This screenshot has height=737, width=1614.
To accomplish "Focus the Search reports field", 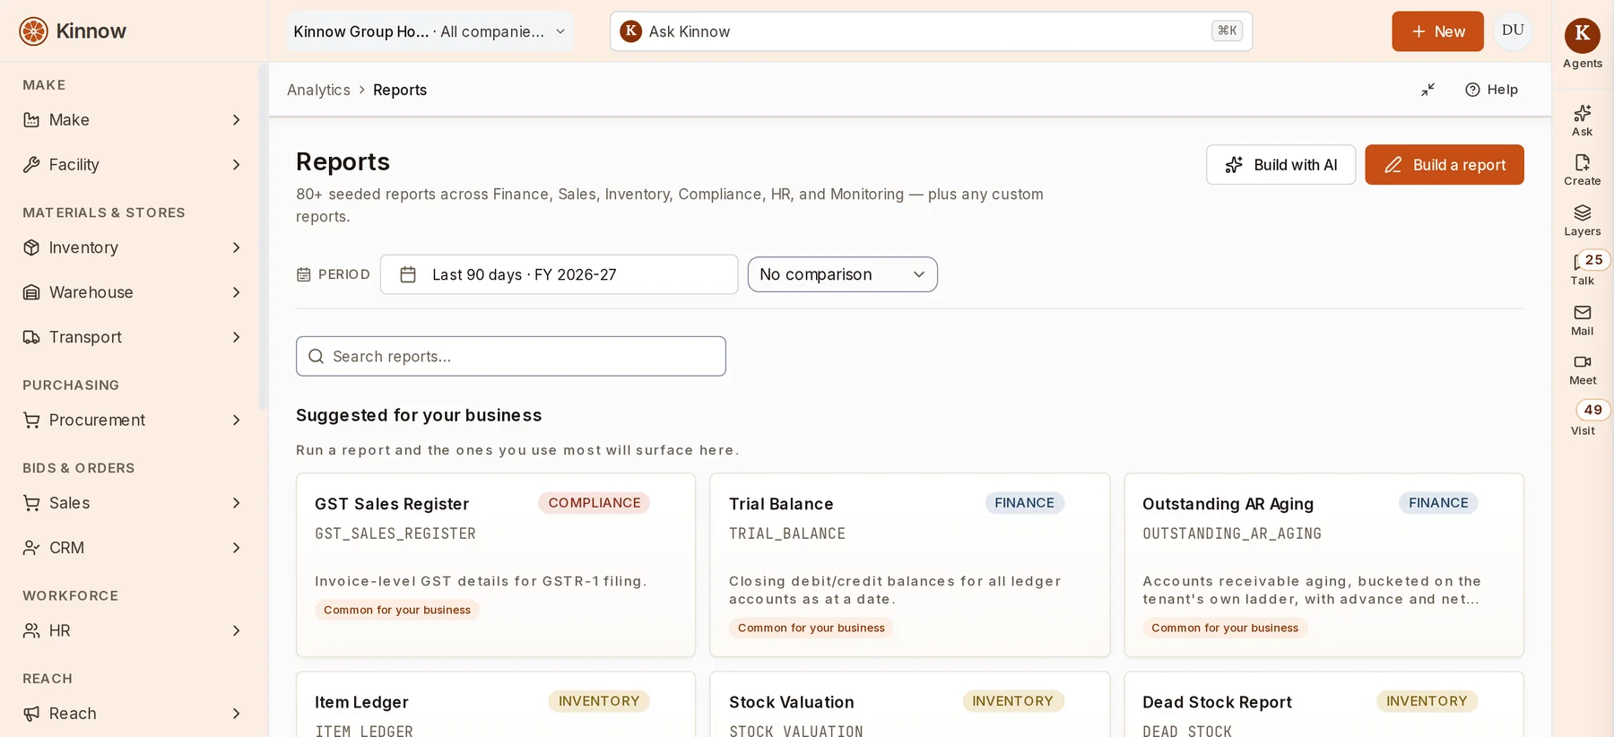I will coord(511,356).
